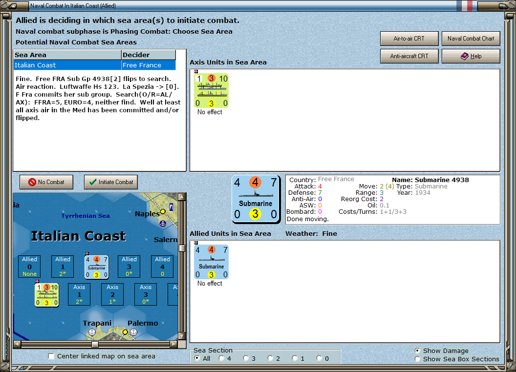516x372 pixels.
Task: Click the Name: Submarine 4938 text
Action: 430,180
